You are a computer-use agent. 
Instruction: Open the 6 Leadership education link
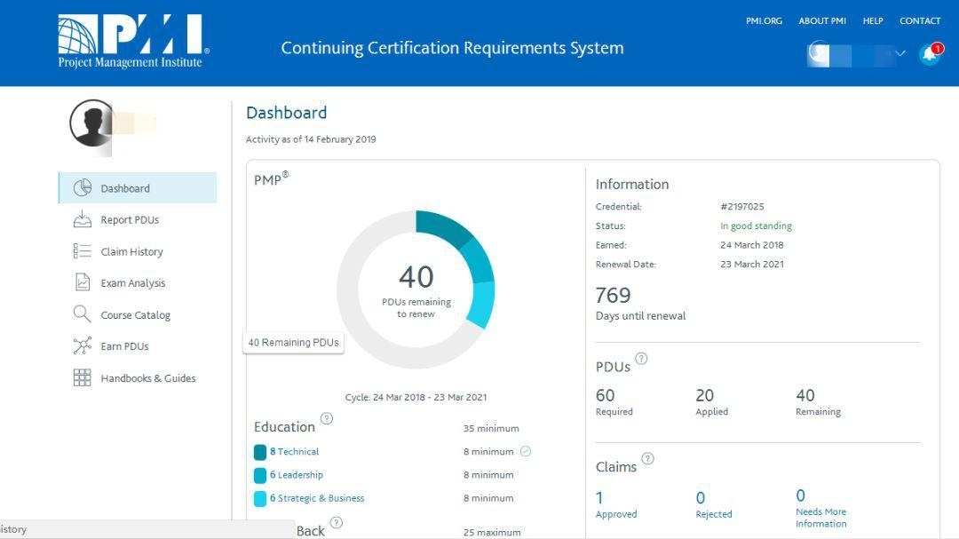coord(296,475)
